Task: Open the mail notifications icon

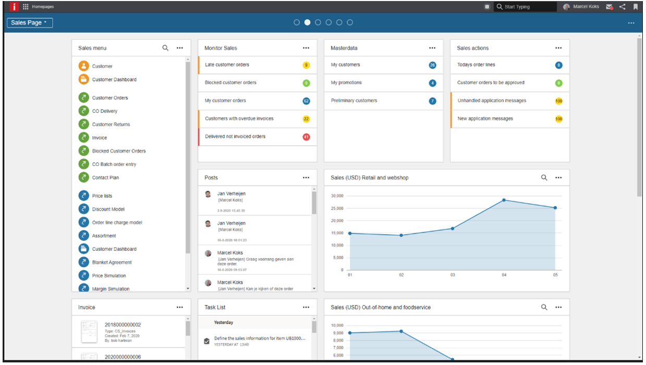Action: coord(610,7)
